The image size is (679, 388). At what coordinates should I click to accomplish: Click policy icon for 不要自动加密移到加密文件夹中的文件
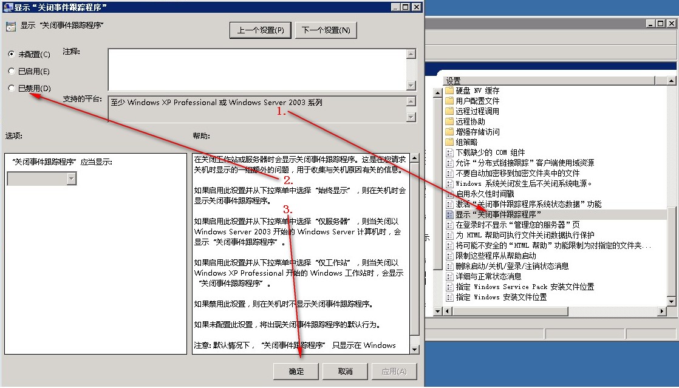[449, 173]
